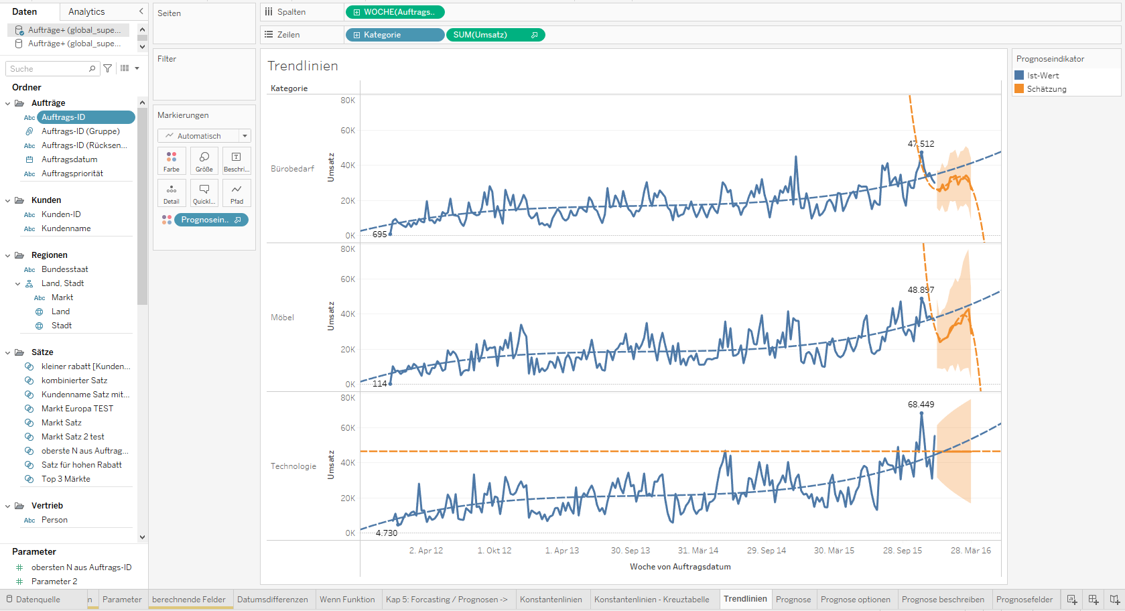
Task: Click the Detail mark shelf icon
Action: coord(172,193)
